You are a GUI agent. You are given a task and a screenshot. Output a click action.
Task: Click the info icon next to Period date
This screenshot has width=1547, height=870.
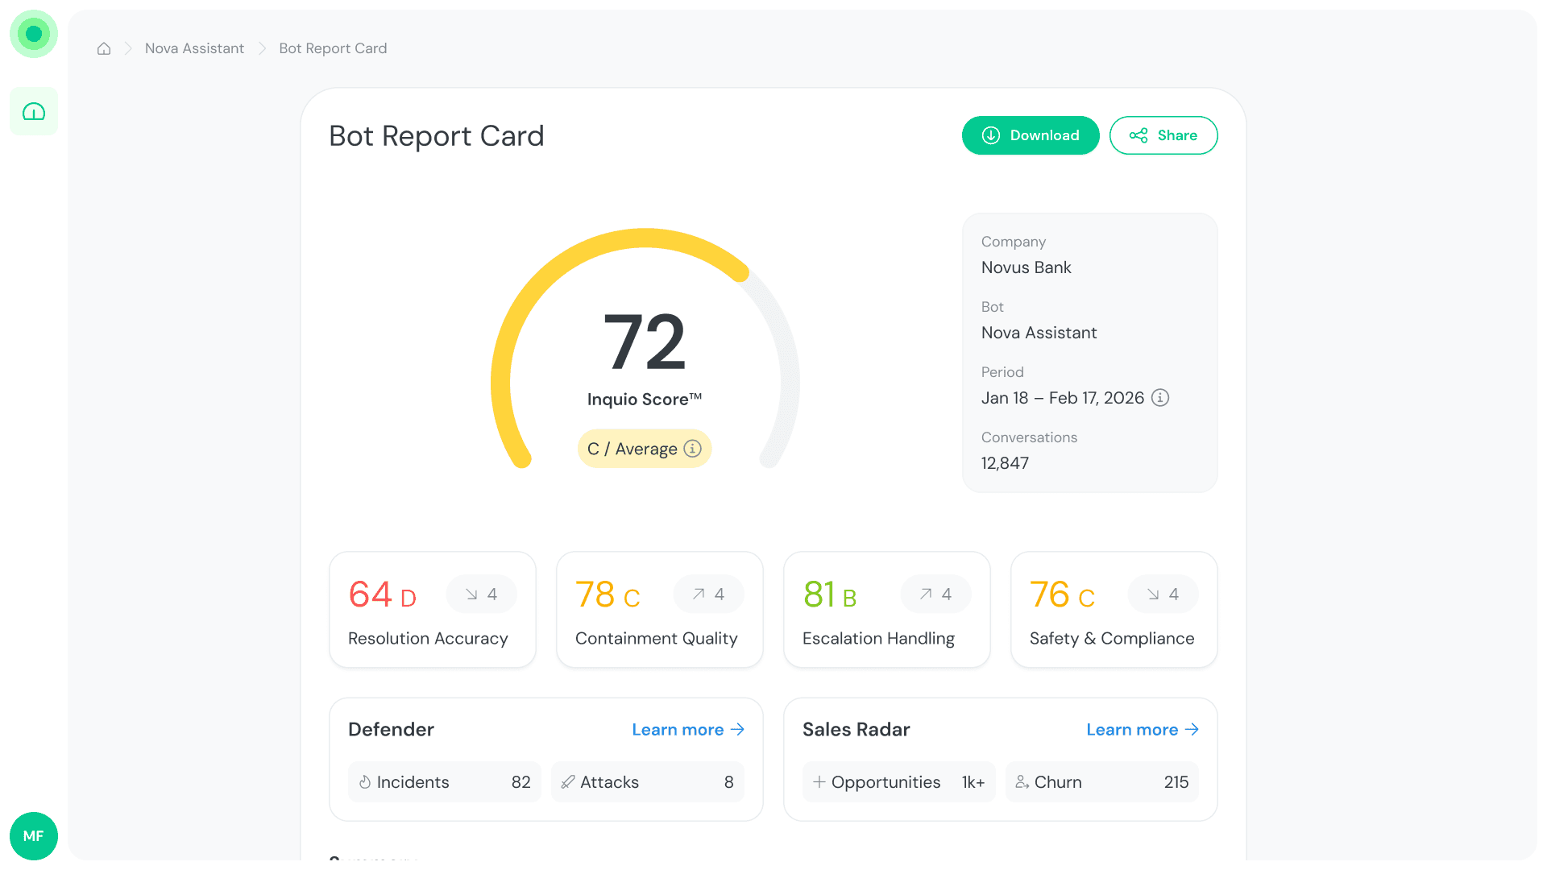click(1159, 398)
